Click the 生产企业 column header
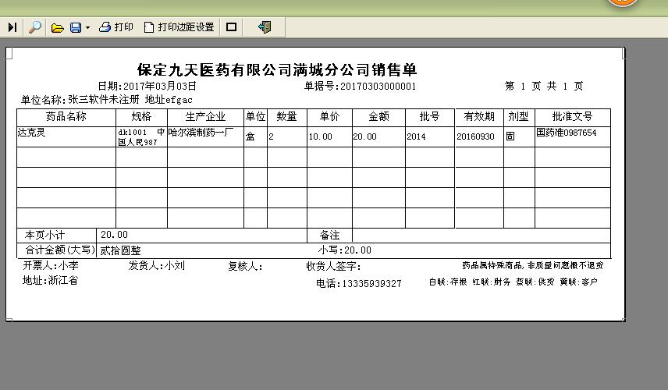 tap(205, 117)
